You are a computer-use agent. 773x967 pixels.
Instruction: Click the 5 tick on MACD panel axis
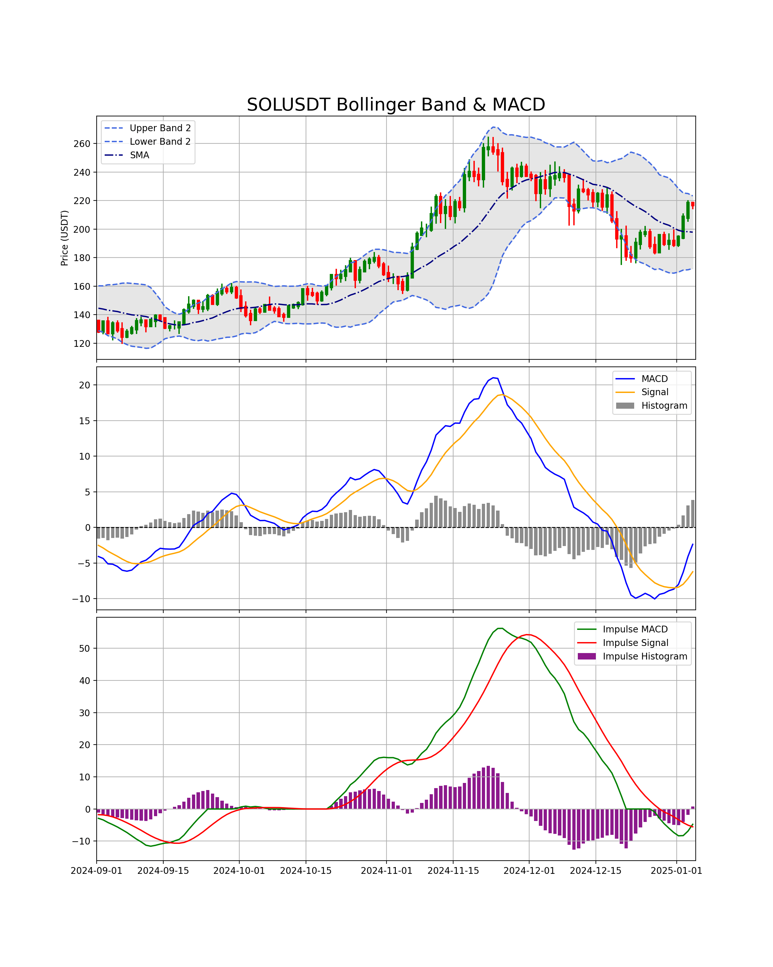(87, 492)
